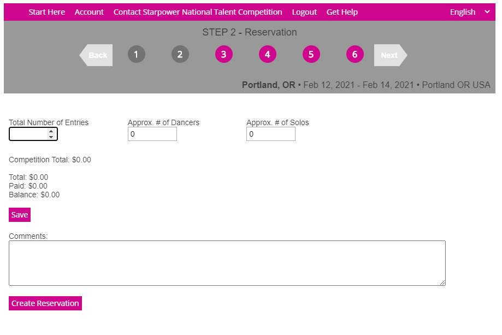502x335 pixels.
Task: Select step 4 circle
Action: pos(267,55)
